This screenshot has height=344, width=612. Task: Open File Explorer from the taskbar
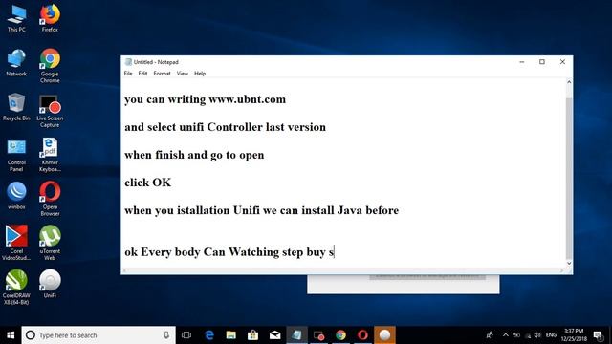(x=231, y=335)
